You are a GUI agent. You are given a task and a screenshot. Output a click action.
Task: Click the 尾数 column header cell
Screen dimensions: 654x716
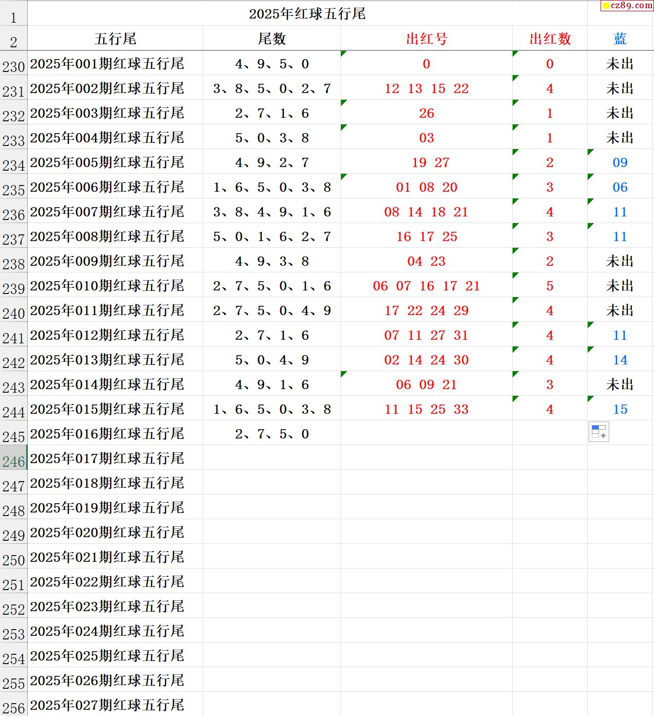[271, 39]
